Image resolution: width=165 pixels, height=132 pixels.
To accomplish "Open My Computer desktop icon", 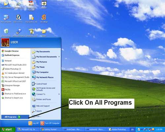I will click(6, 19).
